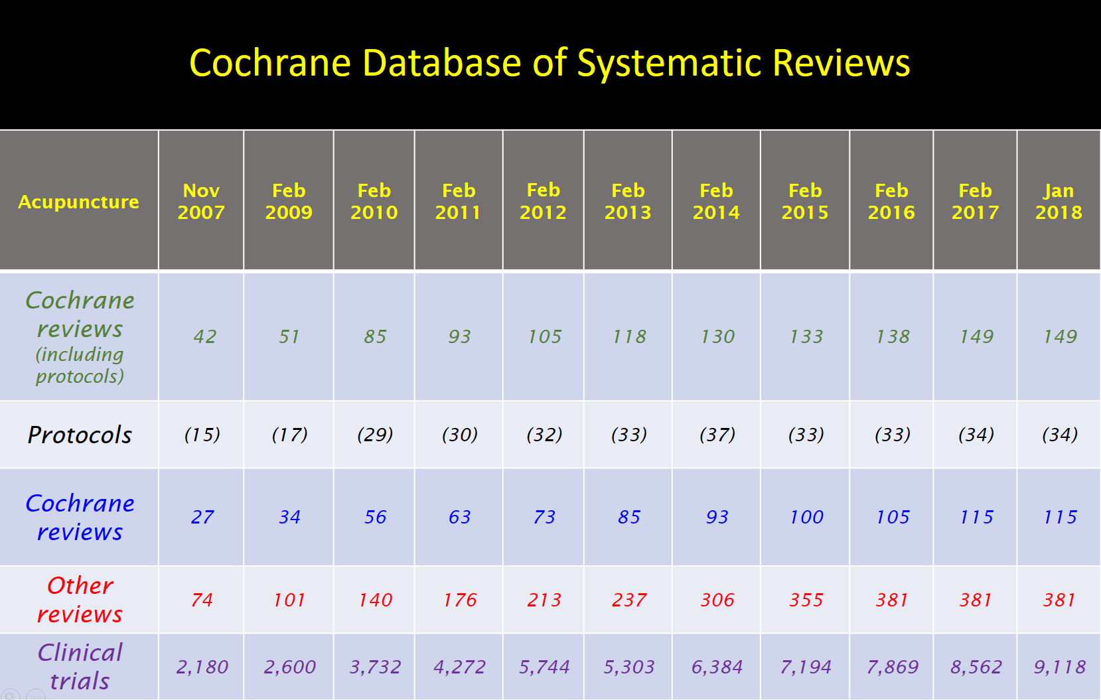This screenshot has height=700, width=1101.
Task: Click the cell with 381 other reviews for 2016
Action: (891, 599)
